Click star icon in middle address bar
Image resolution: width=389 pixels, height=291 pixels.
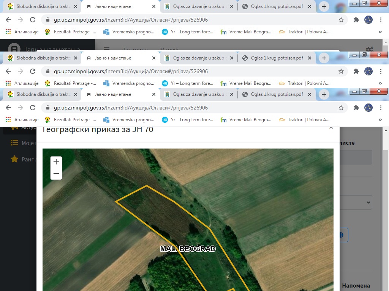(341, 71)
